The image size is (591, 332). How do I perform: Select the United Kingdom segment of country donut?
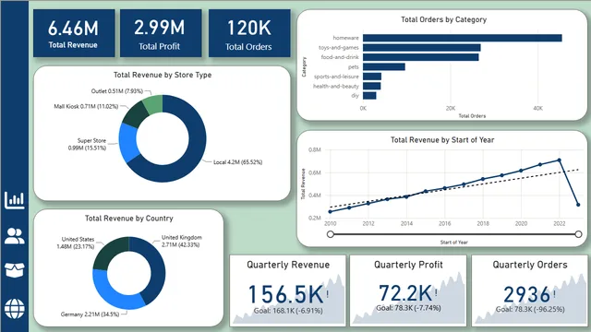(x=155, y=269)
